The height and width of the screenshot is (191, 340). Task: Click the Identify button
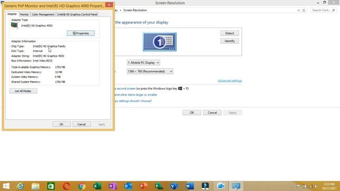coord(229,41)
